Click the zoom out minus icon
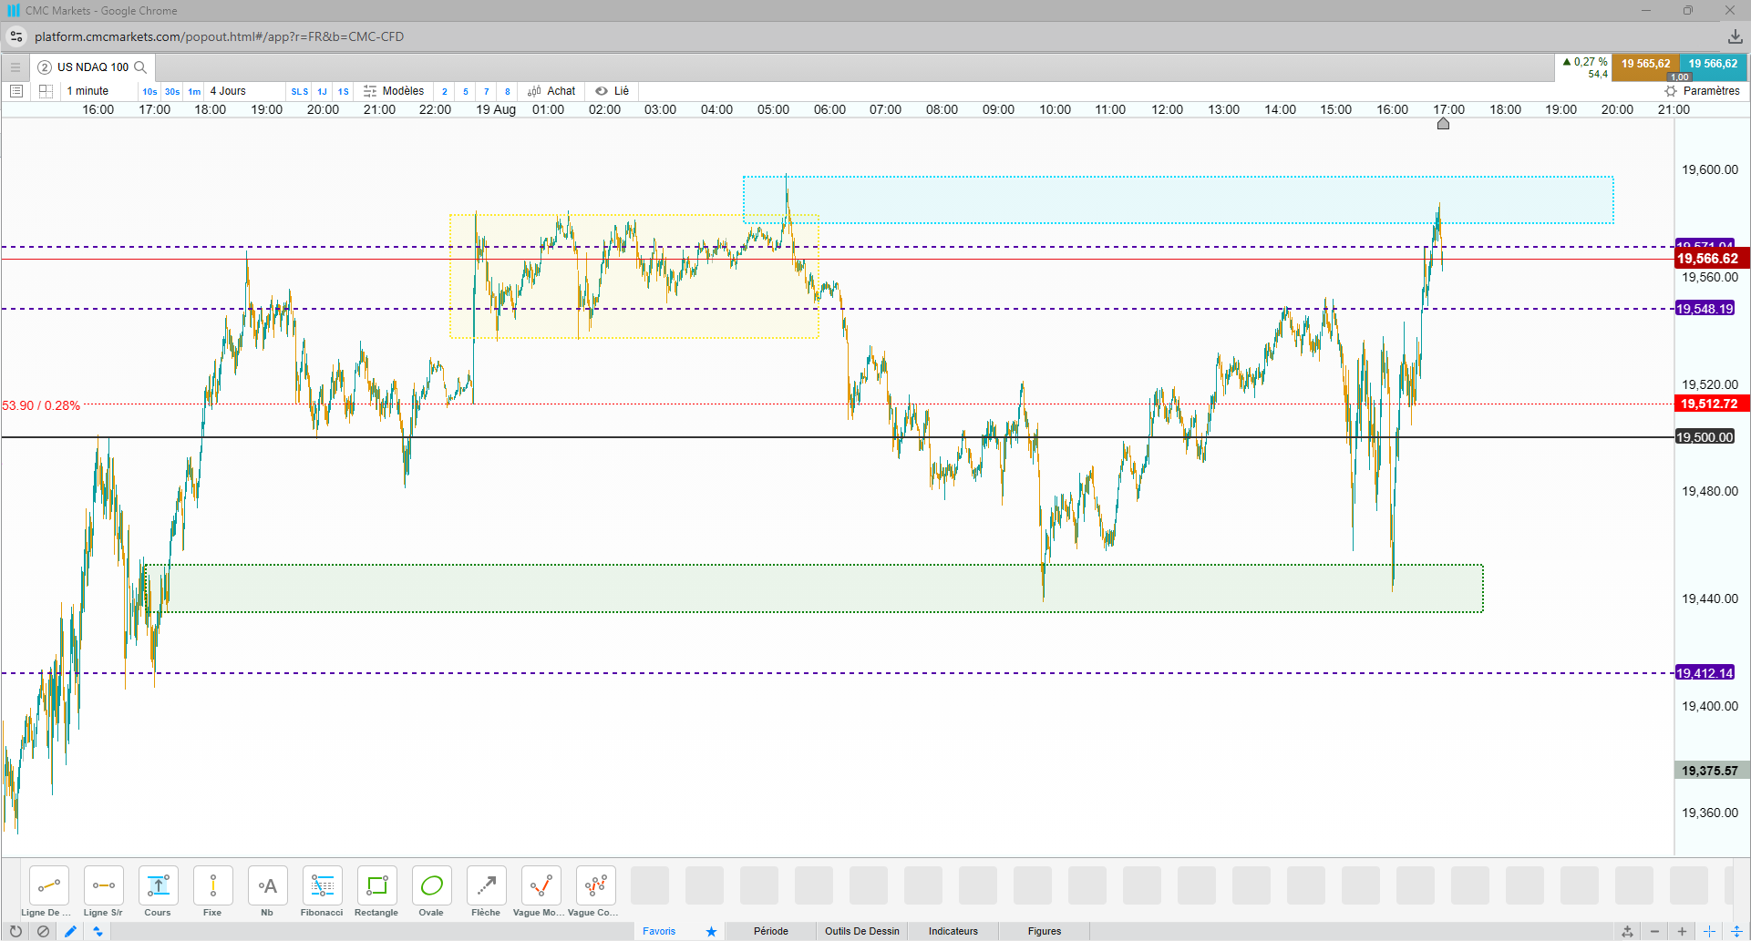This screenshot has width=1751, height=941. click(1654, 931)
